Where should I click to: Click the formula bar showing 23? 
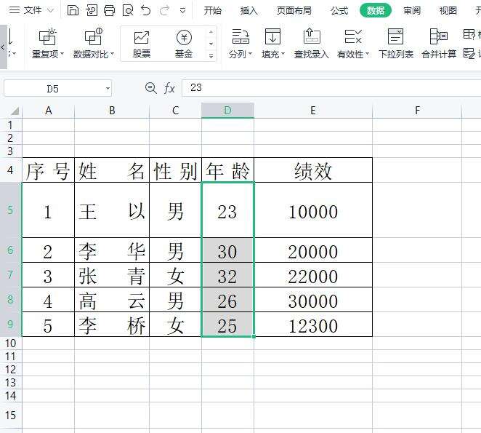[327, 88]
